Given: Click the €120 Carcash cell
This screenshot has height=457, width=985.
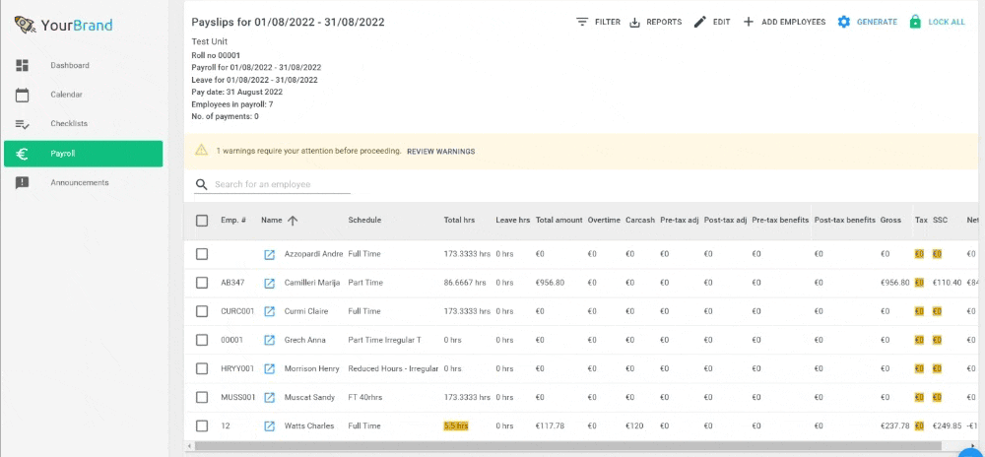Looking at the screenshot, I should coord(634,426).
